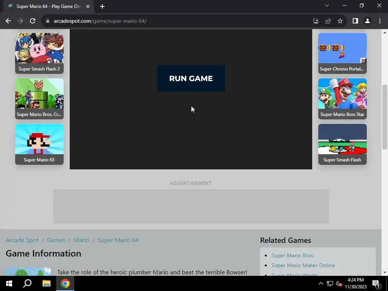Open the Super Mario 63 game card
Screen dimensions: 388x291
39,144
